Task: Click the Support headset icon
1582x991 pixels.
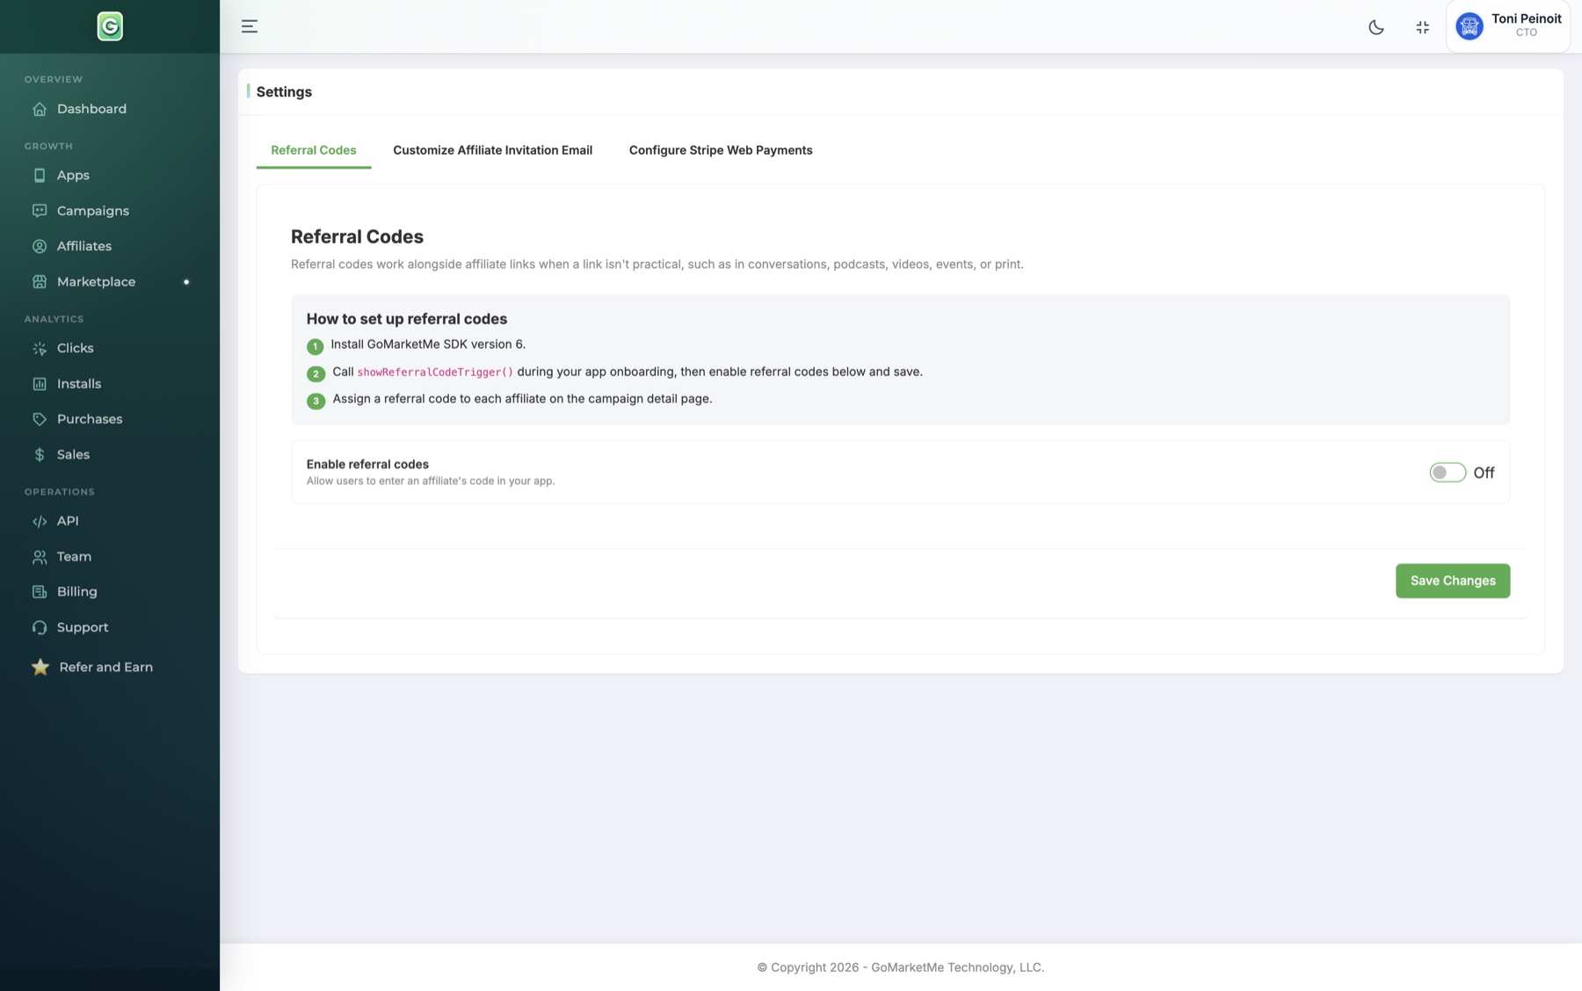Action: coord(40,627)
